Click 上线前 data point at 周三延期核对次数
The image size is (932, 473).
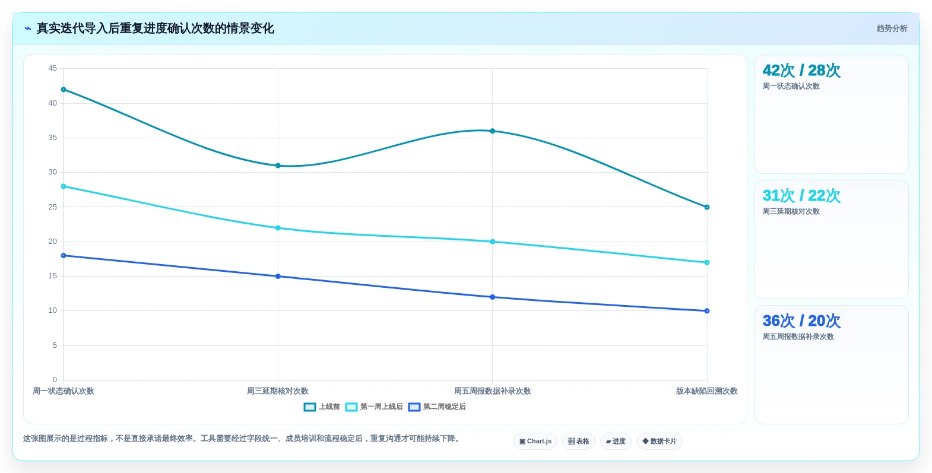click(278, 166)
